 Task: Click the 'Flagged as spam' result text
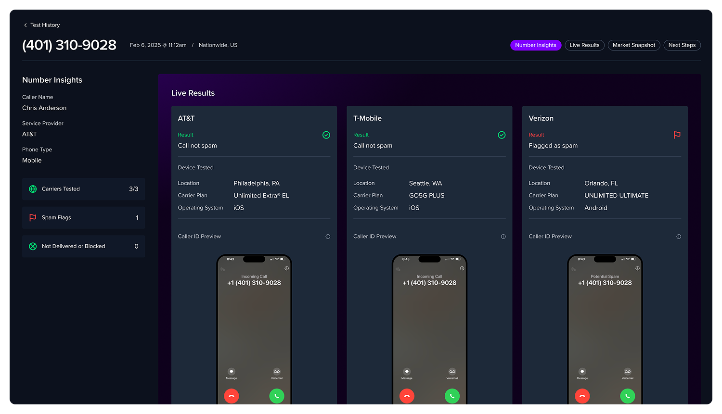(x=553, y=146)
